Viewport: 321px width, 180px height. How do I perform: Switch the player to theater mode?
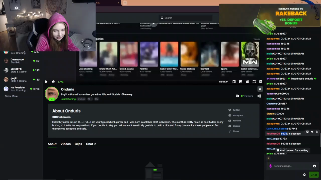point(241,82)
